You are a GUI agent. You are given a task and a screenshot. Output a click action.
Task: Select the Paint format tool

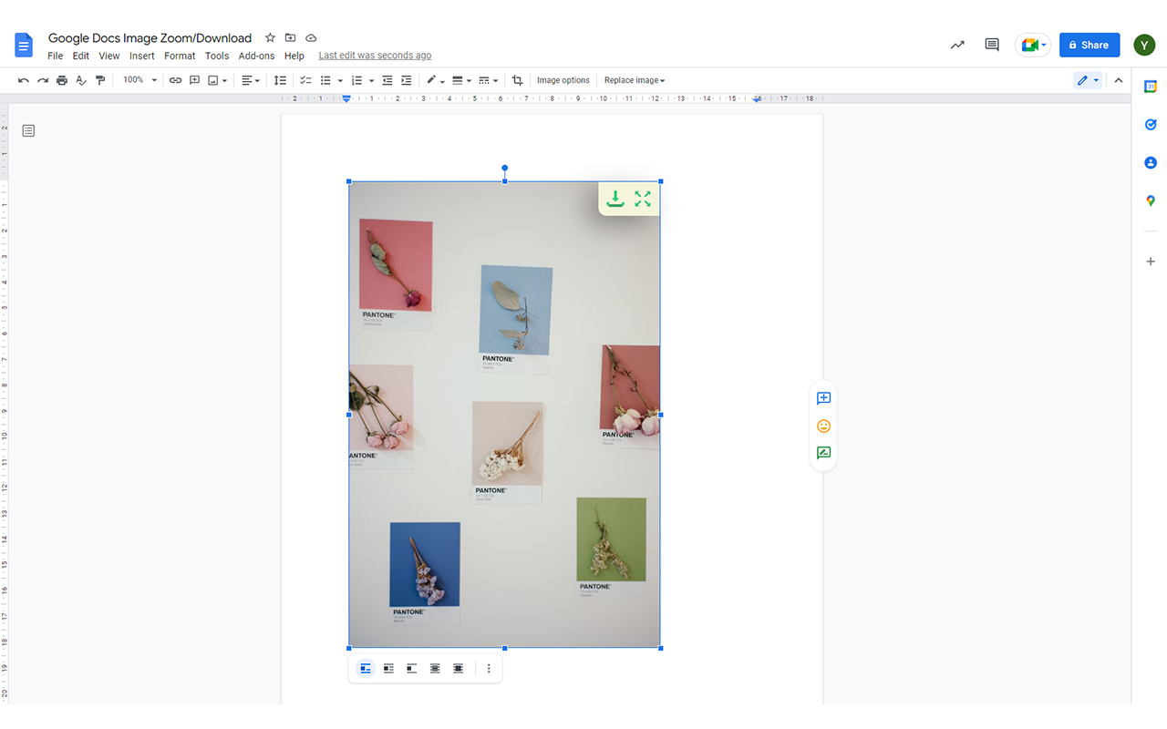tap(100, 80)
